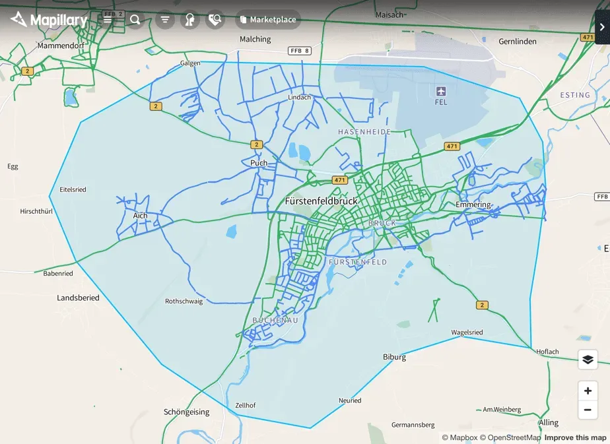This screenshot has height=444, width=610.
Task: Open the hamburger main menu
Action: pos(108,19)
